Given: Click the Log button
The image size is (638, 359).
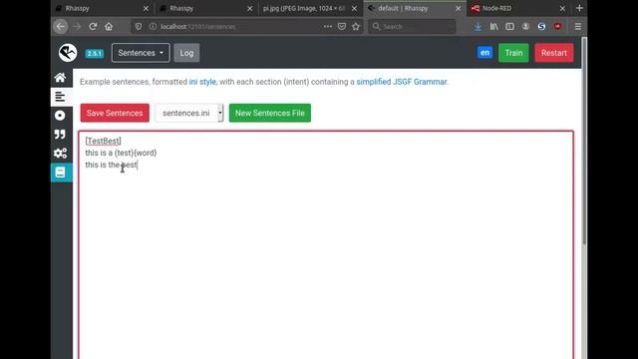Looking at the screenshot, I should click(186, 53).
